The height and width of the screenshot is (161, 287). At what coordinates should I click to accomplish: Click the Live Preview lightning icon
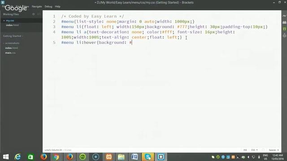coord(284,16)
